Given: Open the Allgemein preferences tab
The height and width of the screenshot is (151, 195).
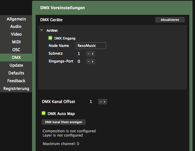Looking at the screenshot, I should 16,19.
